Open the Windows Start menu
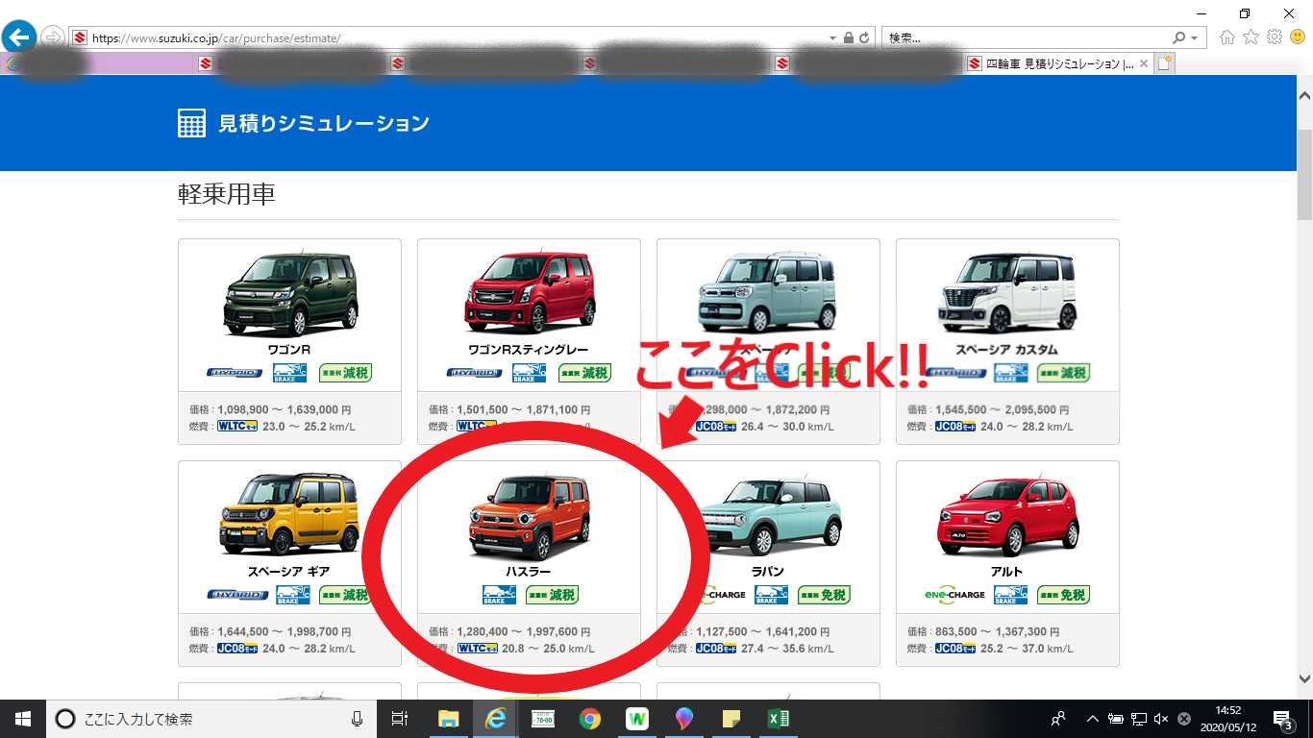Viewport: 1313px width, 738px height. 23,719
